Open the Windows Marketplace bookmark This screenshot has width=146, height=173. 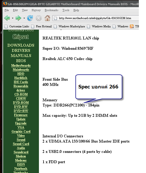69,26
